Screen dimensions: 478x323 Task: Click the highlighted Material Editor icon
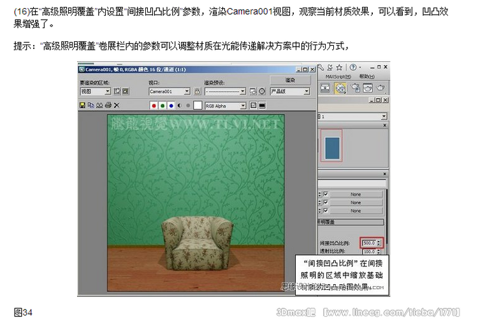(340, 88)
